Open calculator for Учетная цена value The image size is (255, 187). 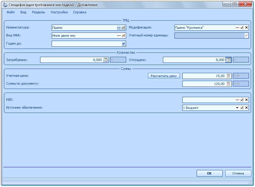(x=228, y=76)
